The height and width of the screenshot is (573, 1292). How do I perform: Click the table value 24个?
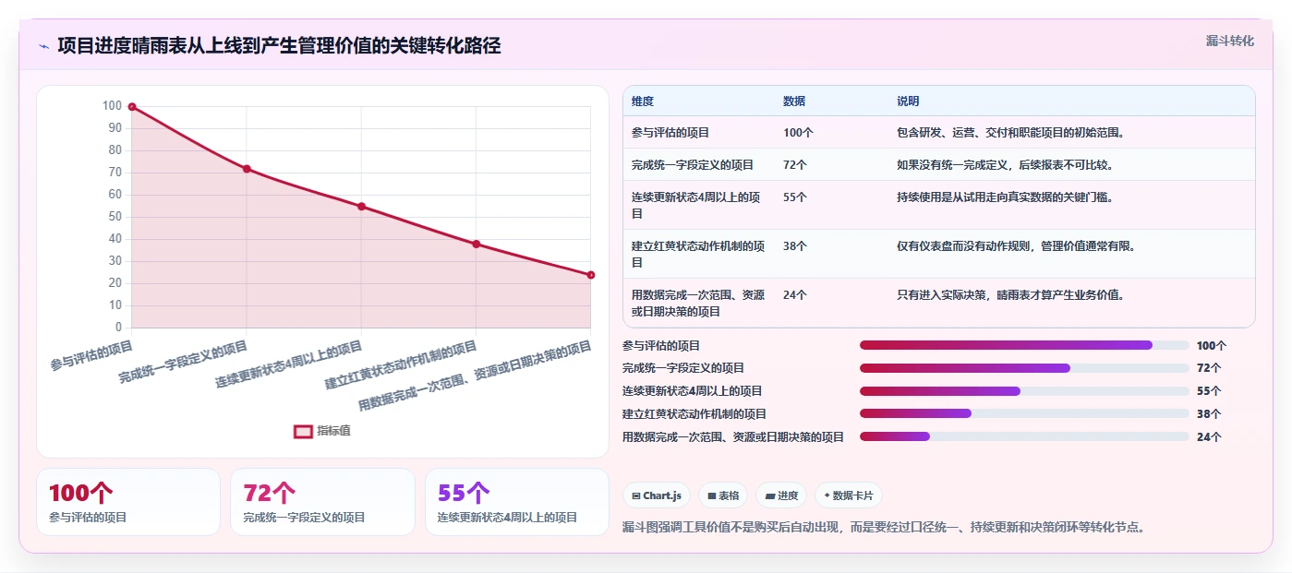coord(795,295)
